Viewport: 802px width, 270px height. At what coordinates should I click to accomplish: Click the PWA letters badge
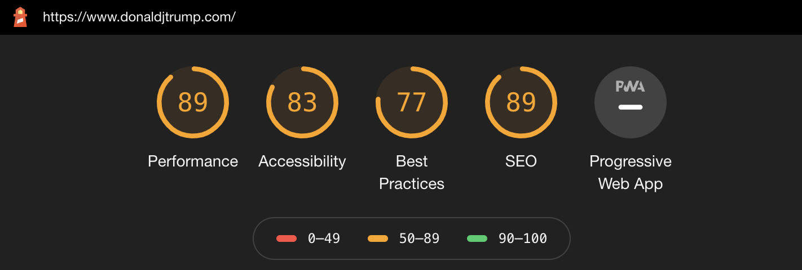coord(631,87)
